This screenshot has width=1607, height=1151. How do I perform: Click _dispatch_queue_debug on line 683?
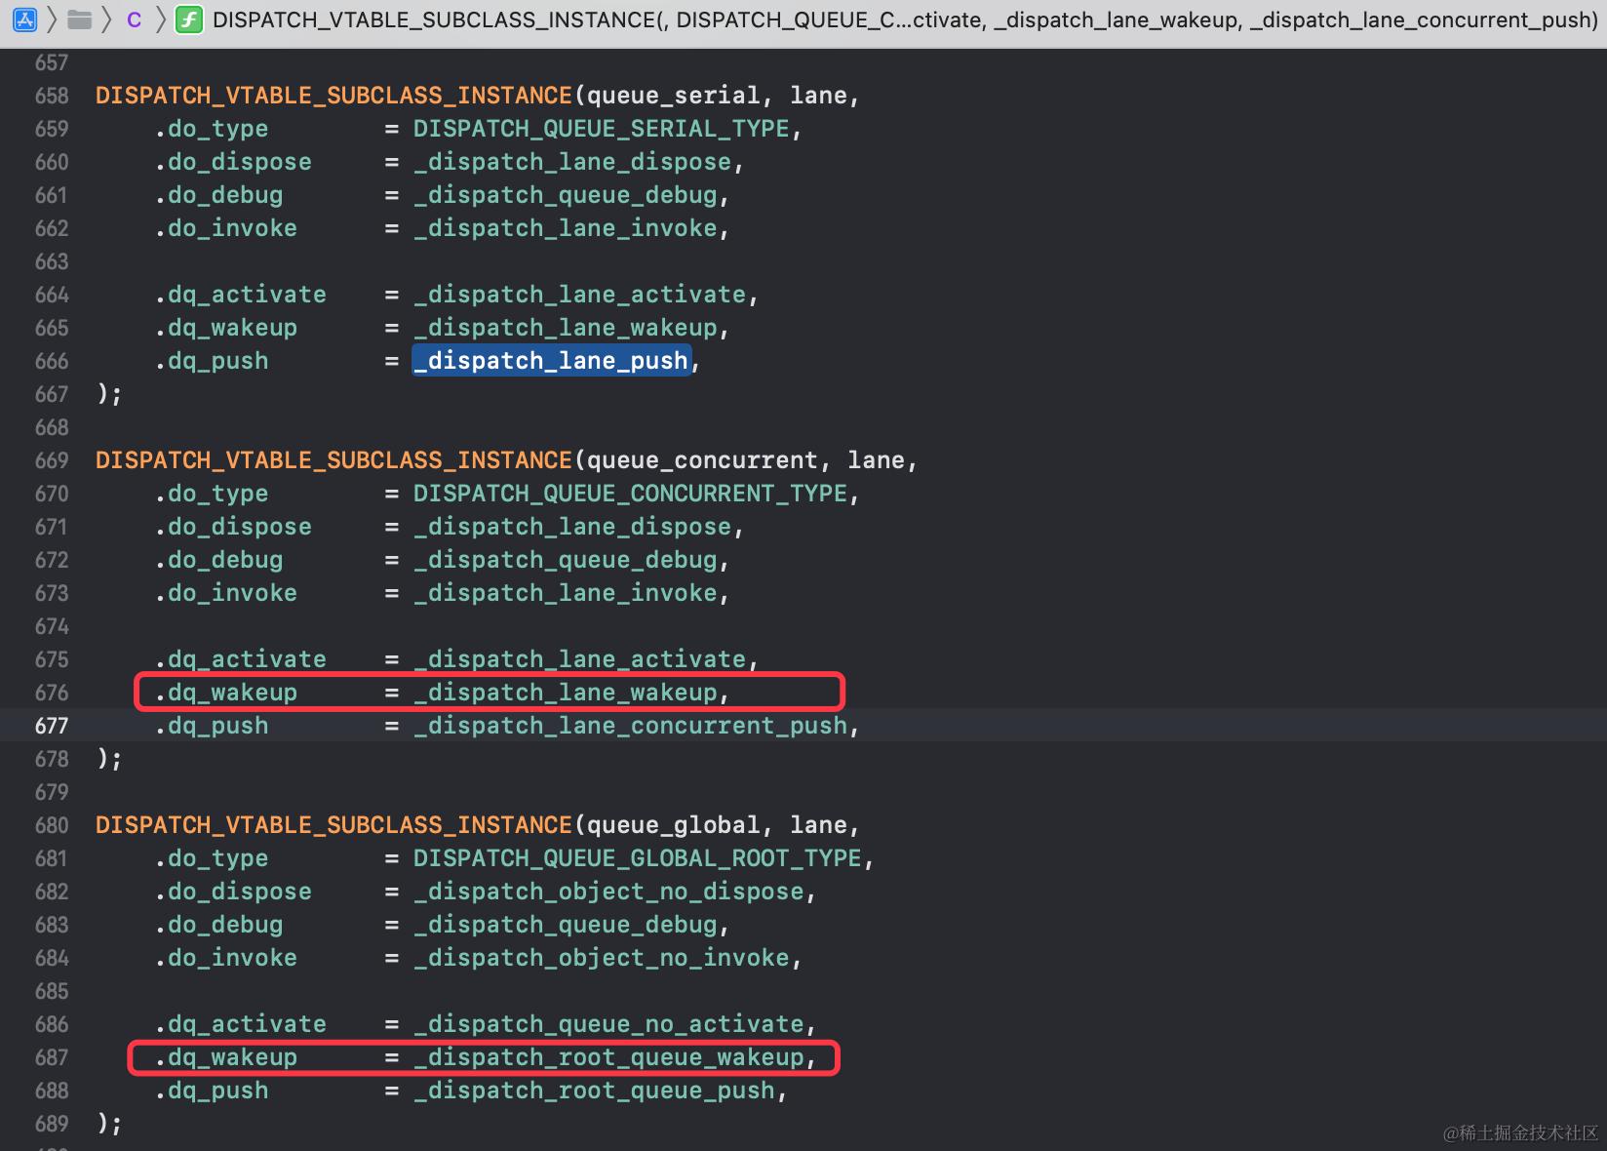pyautogui.click(x=565, y=925)
